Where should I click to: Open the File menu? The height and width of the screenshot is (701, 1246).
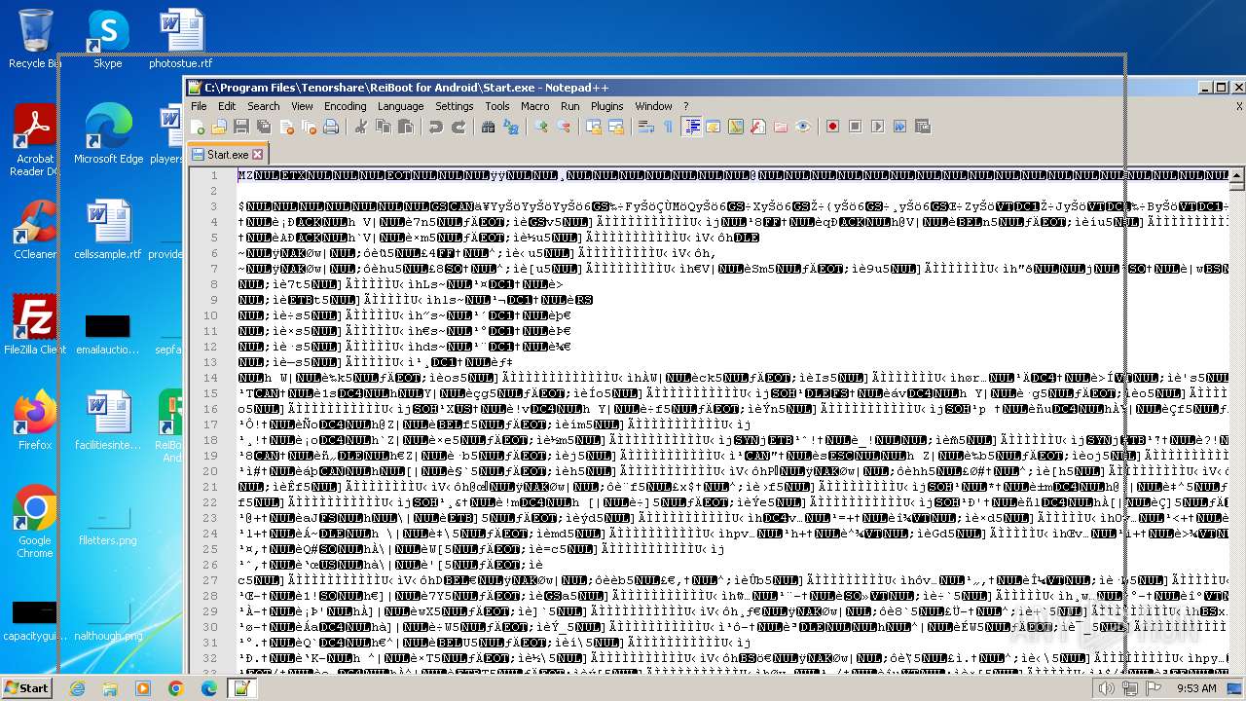199,106
